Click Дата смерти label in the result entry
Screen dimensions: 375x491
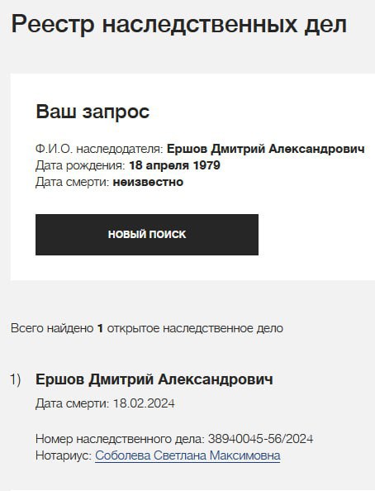(x=73, y=403)
